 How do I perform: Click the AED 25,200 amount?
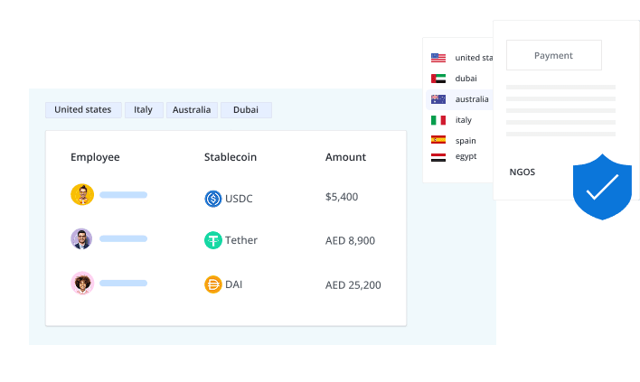353,285
